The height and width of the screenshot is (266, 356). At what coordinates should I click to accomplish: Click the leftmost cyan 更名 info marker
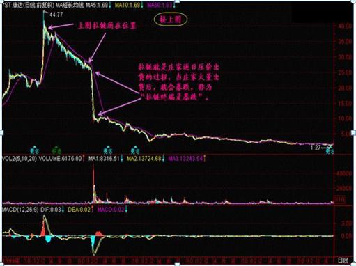point(35,150)
